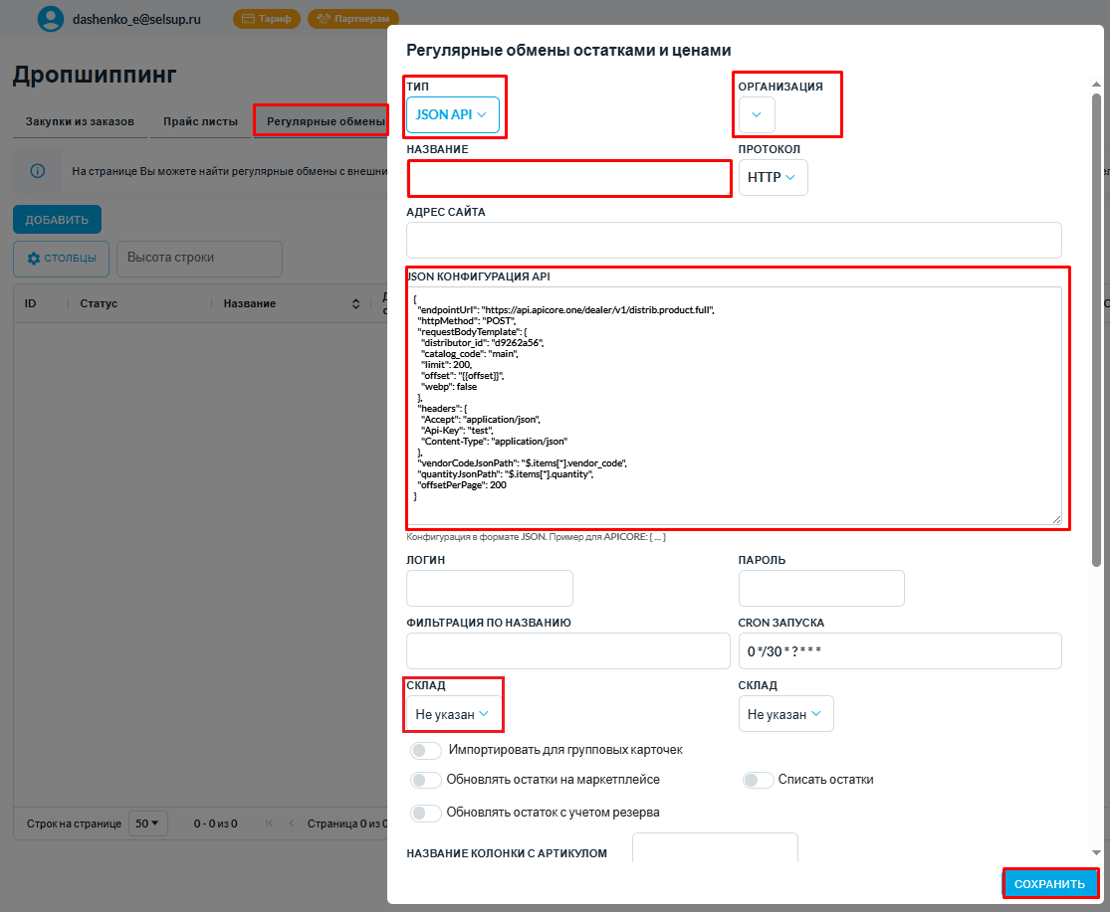This screenshot has height=912, width=1110.
Task: Open the Тип dropdown showing JSON API
Action: click(x=452, y=115)
